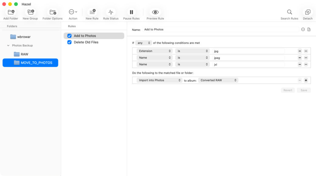Open more options for jpg condition
316x176 pixels.
click(x=306, y=51)
